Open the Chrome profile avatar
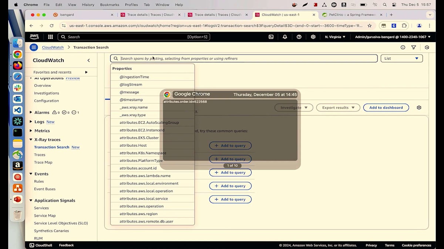Image resolution: width=444 pixels, height=249 pixels. pyautogui.click(x=419, y=26)
